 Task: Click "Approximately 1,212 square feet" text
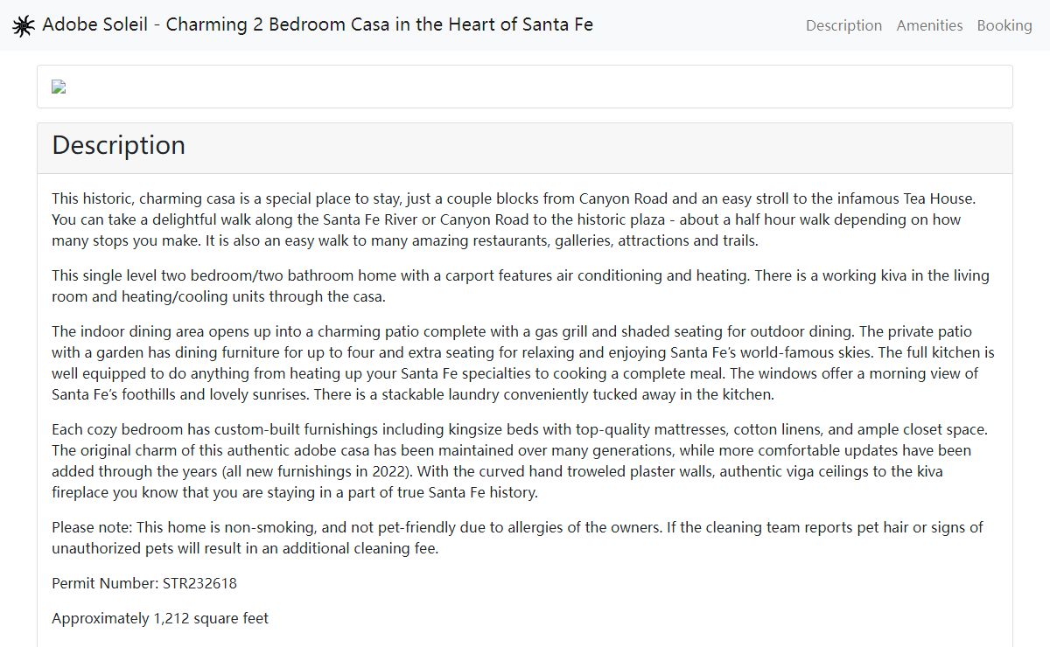[x=160, y=618]
